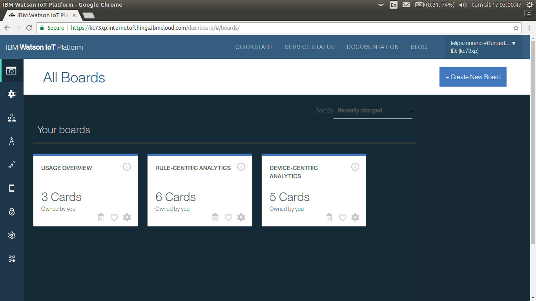Expand the Sort By Recently changed dropdown

pyautogui.click(x=373, y=111)
